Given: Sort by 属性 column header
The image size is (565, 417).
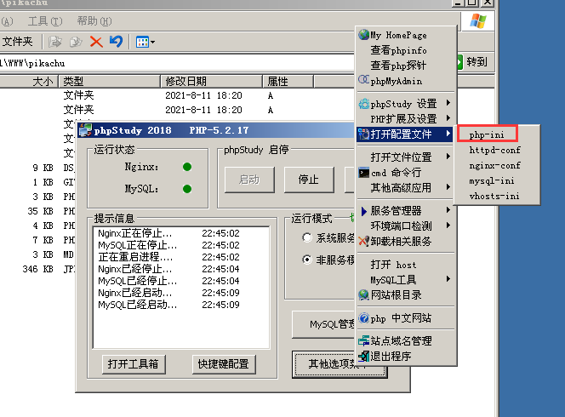Looking at the screenshot, I should [x=288, y=82].
